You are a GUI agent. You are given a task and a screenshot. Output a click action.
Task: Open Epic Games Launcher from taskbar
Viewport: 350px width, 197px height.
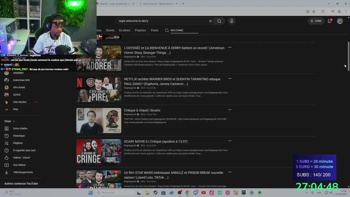click(244, 193)
